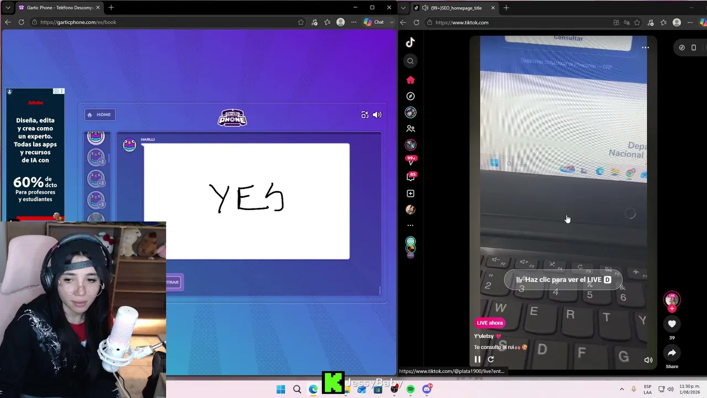Expand tab list in TikTok window
The image size is (707, 398).
click(403, 8)
